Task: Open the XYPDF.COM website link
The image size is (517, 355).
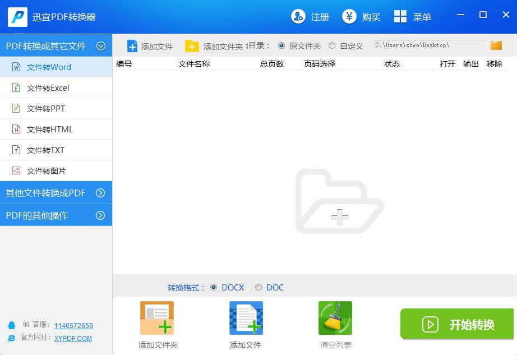Action: point(73,339)
